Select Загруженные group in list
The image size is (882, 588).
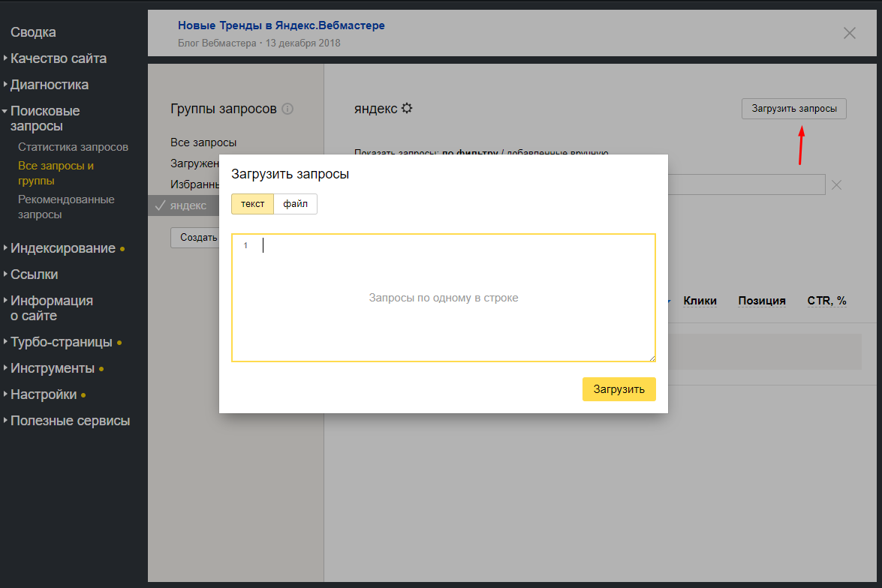[x=194, y=163]
